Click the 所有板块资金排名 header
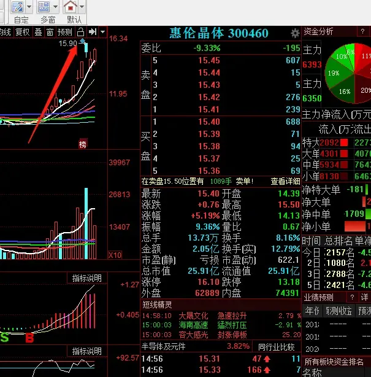Image resolution: width=371 pixels, height=377 pixels. (x=334, y=362)
